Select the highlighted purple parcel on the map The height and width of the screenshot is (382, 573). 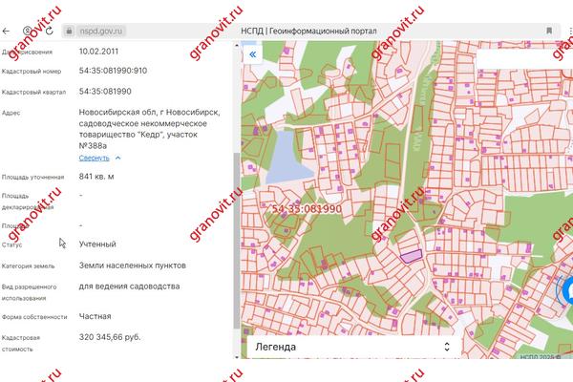coord(411,254)
